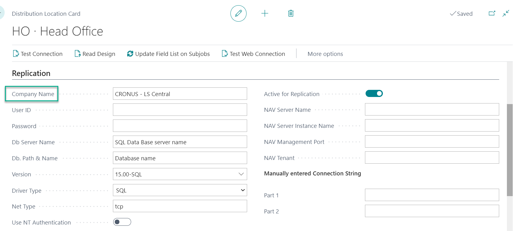518x231 pixels.
Task: Click the plus icon to add new record
Action: (265, 14)
